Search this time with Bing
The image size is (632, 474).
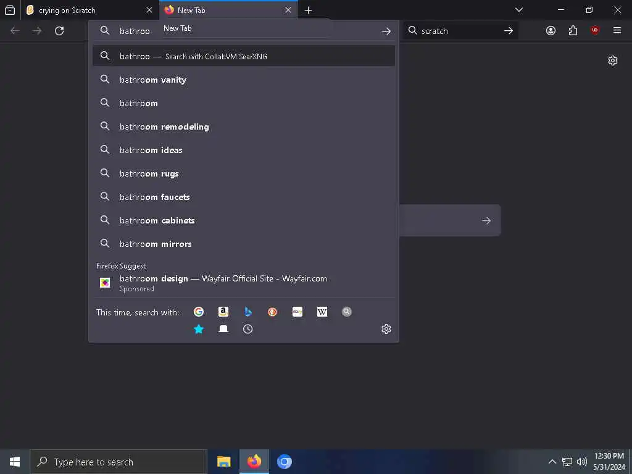[x=248, y=312]
